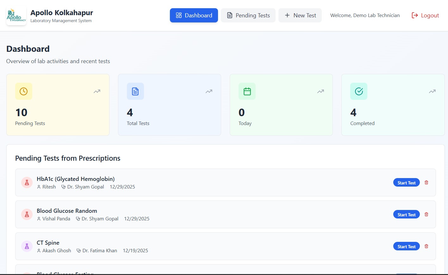This screenshot has width=448, height=275.
Task: Click the checkmark icon on Completed card
Action: 358,91
